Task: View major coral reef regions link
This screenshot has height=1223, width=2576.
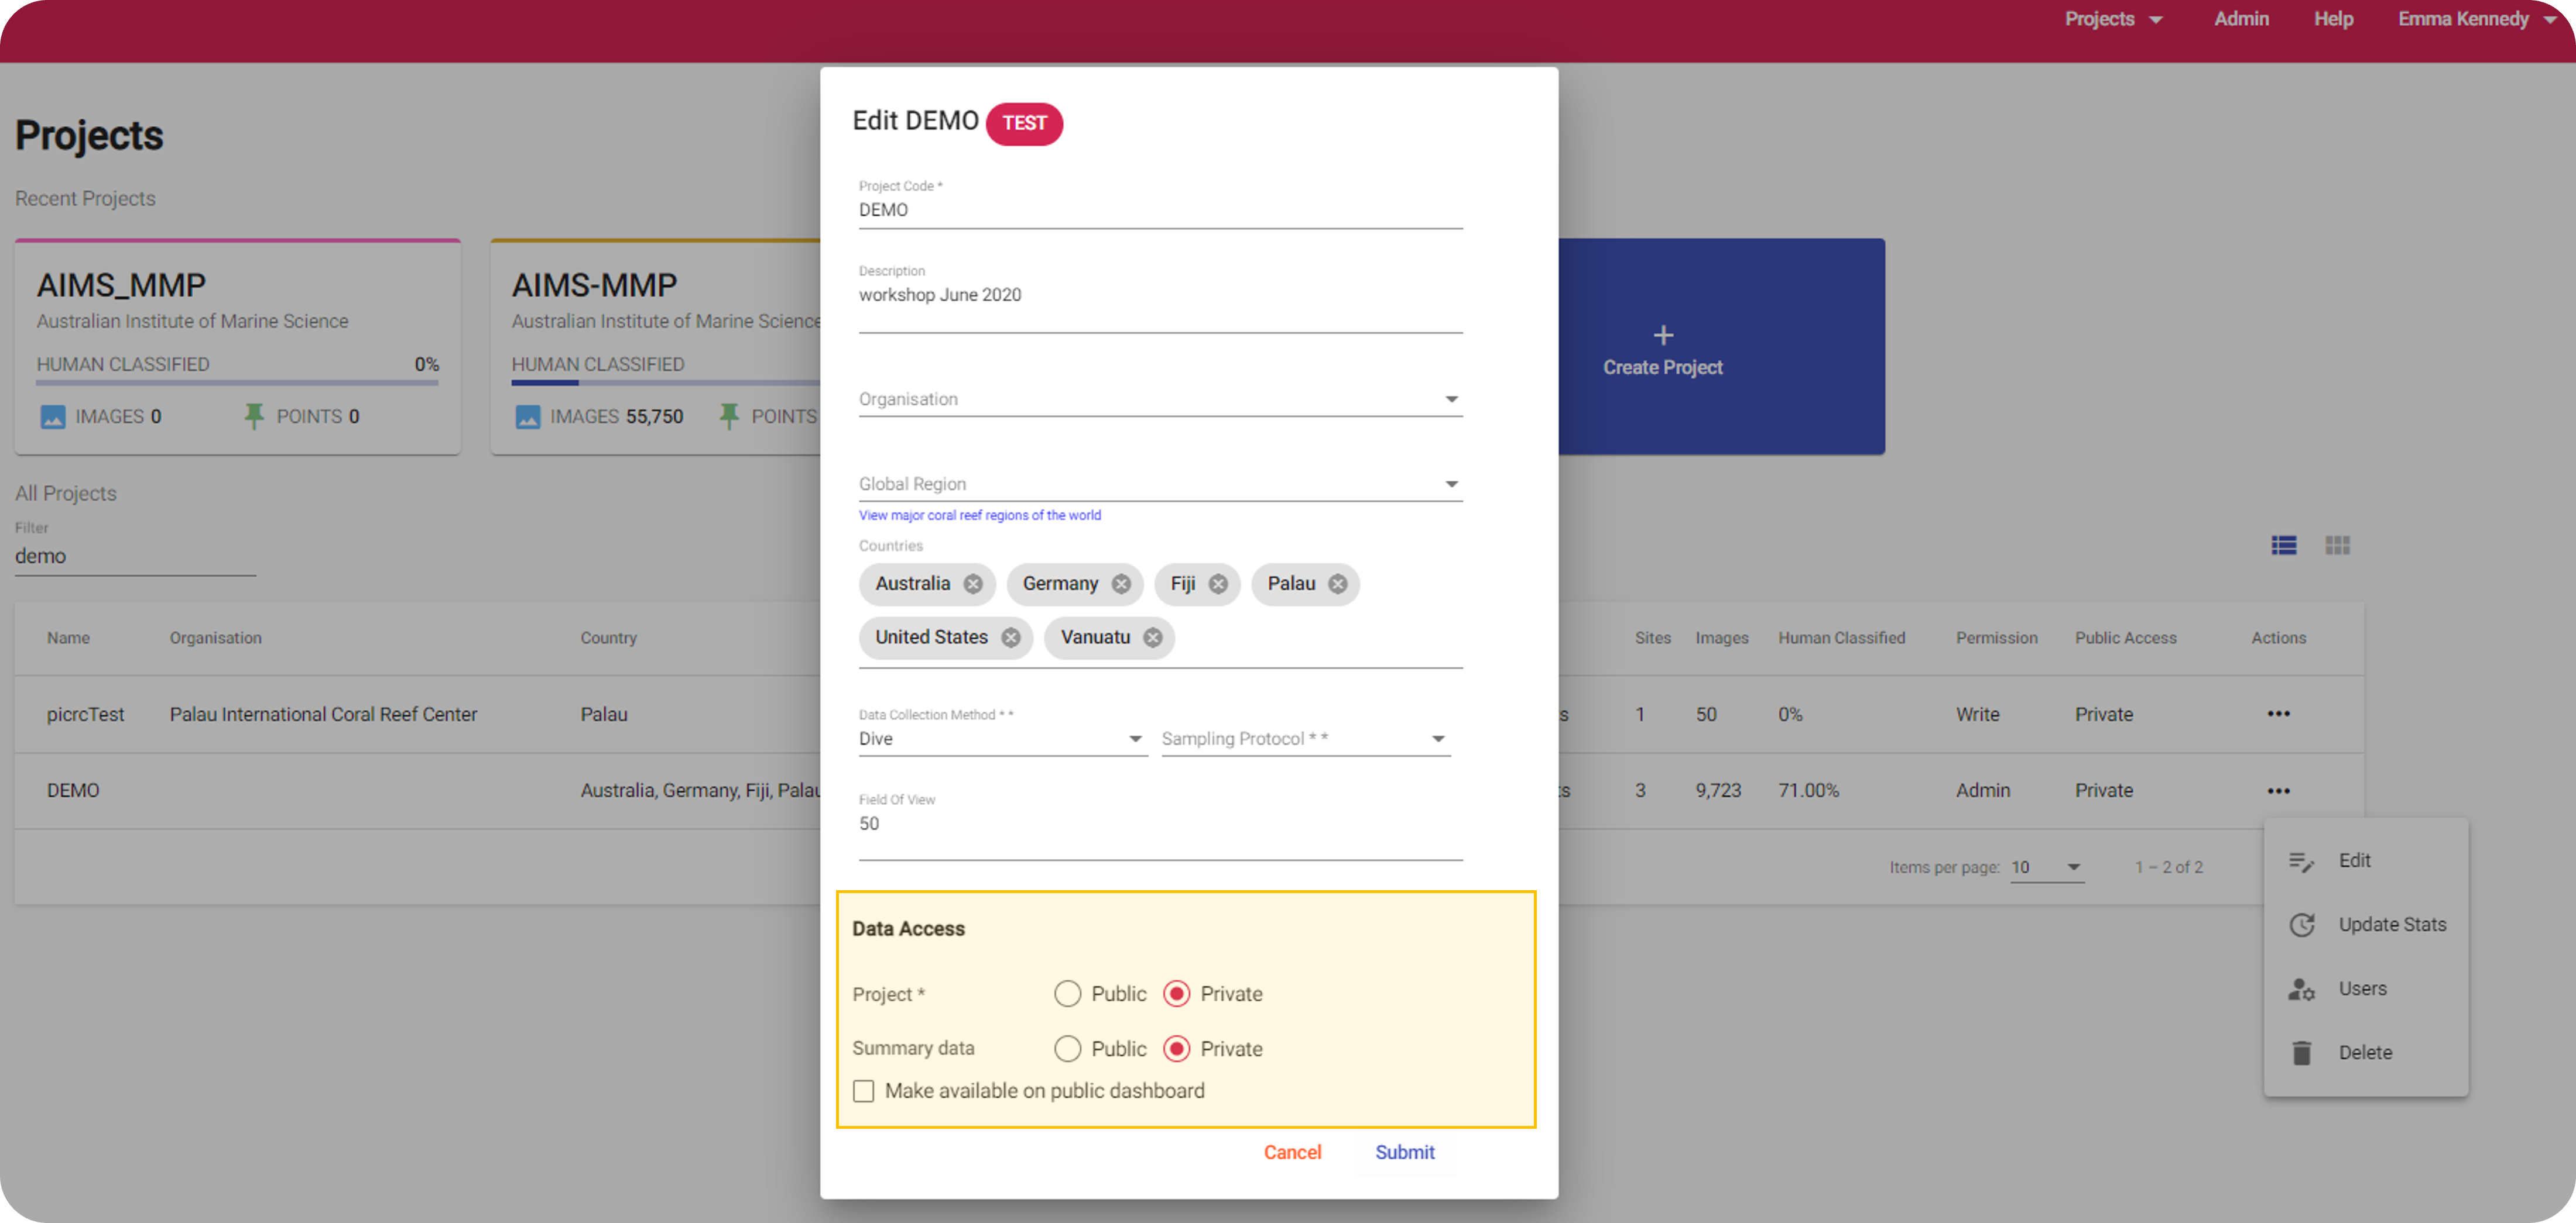Action: coord(979,516)
